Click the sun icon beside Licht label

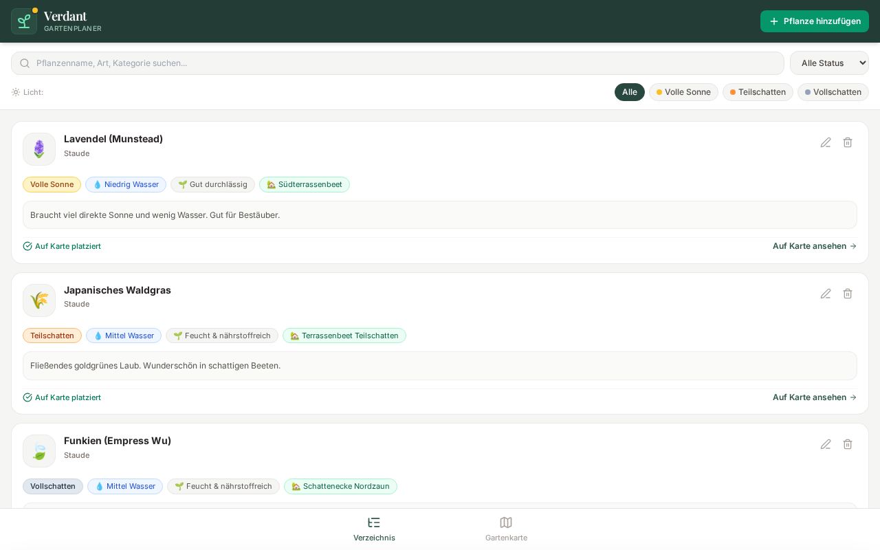click(16, 92)
